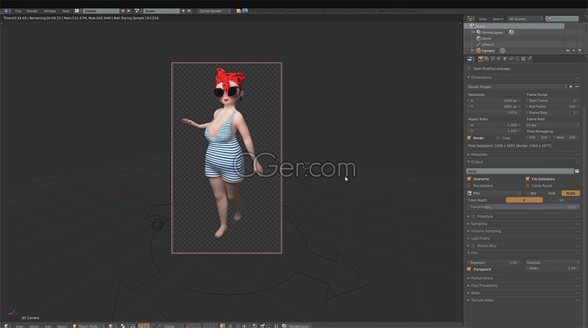588x328 pixels.
Task: Click the outliner search filter field
Action: [x=562, y=19]
